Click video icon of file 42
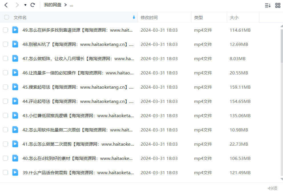Screen dimensions: 283x191 (x=15, y=129)
